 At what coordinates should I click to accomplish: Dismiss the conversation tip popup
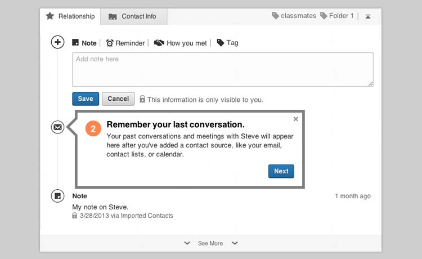(x=296, y=119)
